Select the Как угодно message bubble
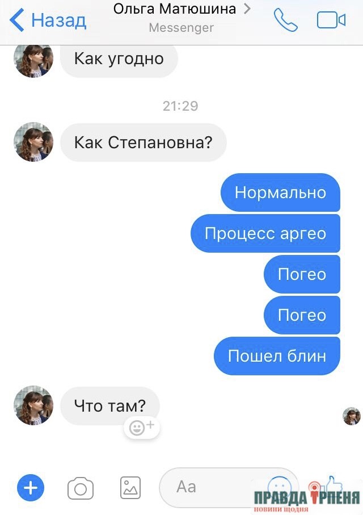This screenshot has height=515, width=363. tap(119, 59)
